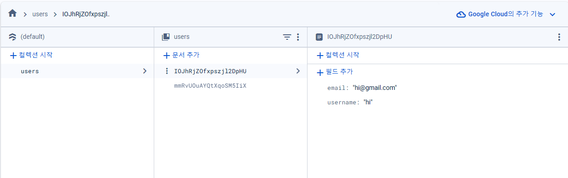Select the IOJhRjZOfxpszjl.. breadcrumb item
The image size is (568, 178).
point(86,14)
